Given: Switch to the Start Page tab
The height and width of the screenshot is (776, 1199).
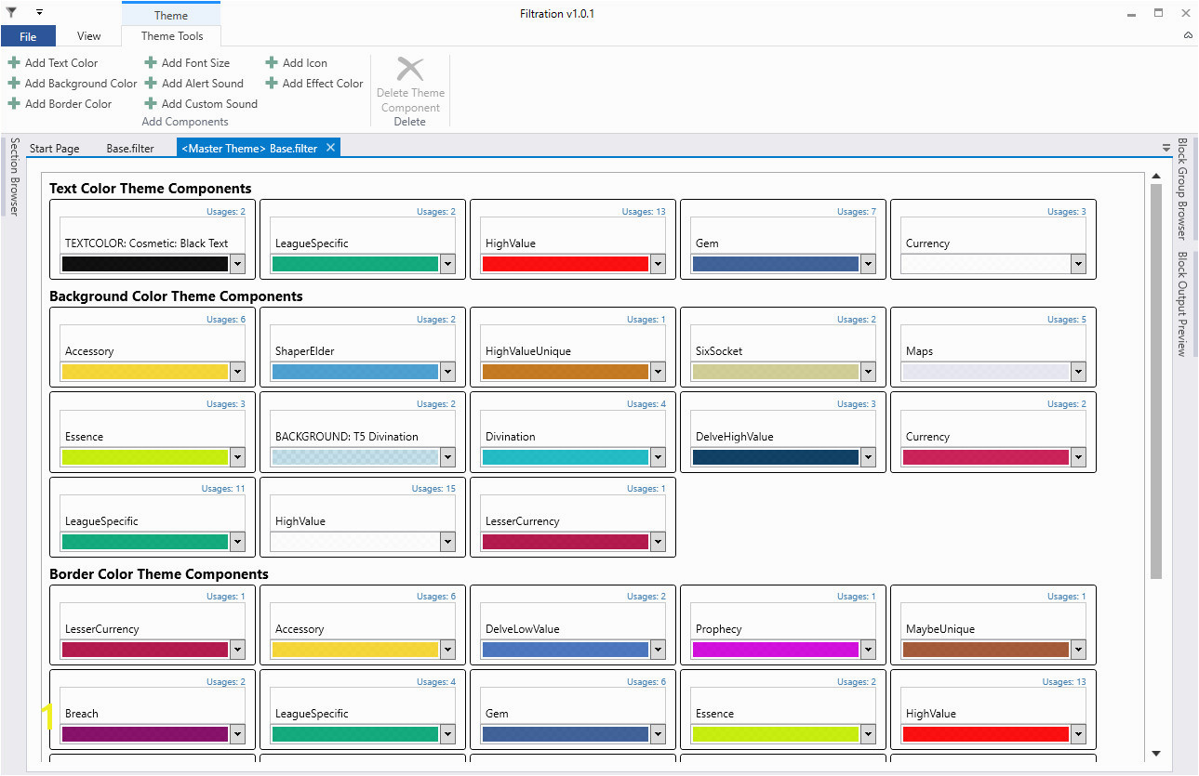Looking at the screenshot, I should click(54, 149).
